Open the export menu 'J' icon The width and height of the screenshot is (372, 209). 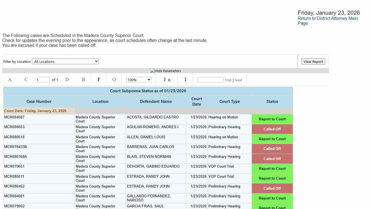164,80
